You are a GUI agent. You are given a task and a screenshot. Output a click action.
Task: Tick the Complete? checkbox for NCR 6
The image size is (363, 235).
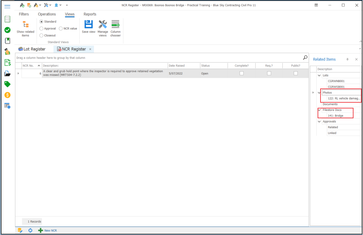[241, 74]
